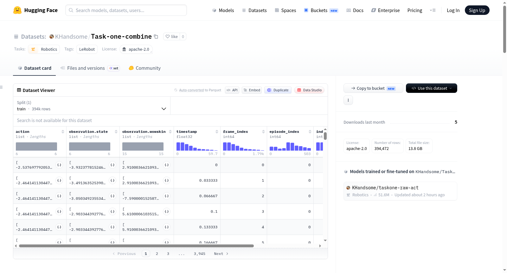Click the heart like button
Image resolution: width=507 pixels, height=273 pixels.
(171, 36)
